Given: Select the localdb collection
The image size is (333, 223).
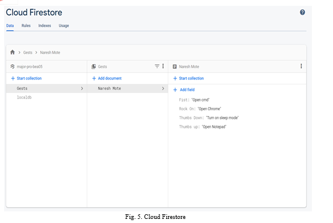Looking at the screenshot, I should [x=24, y=97].
